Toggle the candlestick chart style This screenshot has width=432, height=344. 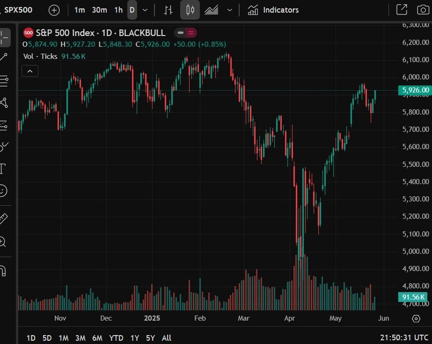pos(190,10)
